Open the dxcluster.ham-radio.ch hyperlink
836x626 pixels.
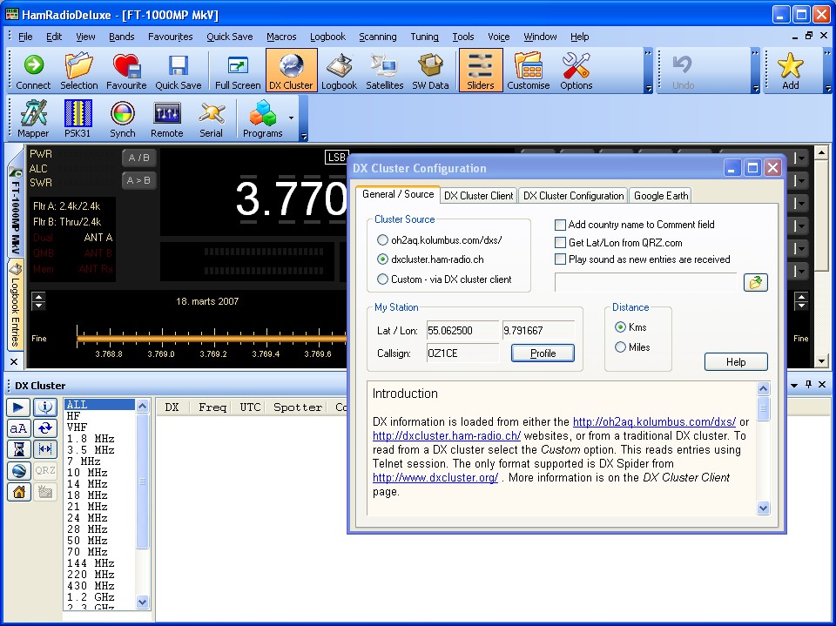(x=447, y=435)
